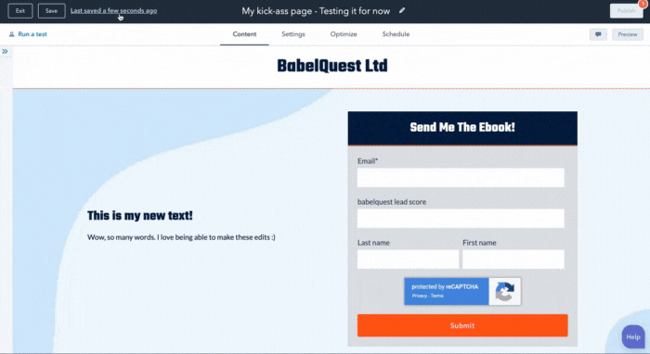The height and width of the screenshot is (354, 650).
Task: Select the Send Me The Ebook! form heading
Action: click(x=462, y=127)
